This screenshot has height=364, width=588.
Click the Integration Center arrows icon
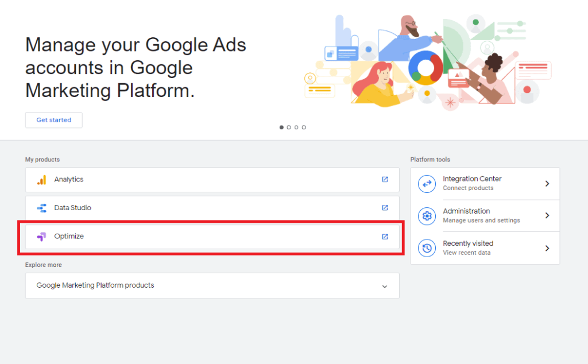(427, 184)
